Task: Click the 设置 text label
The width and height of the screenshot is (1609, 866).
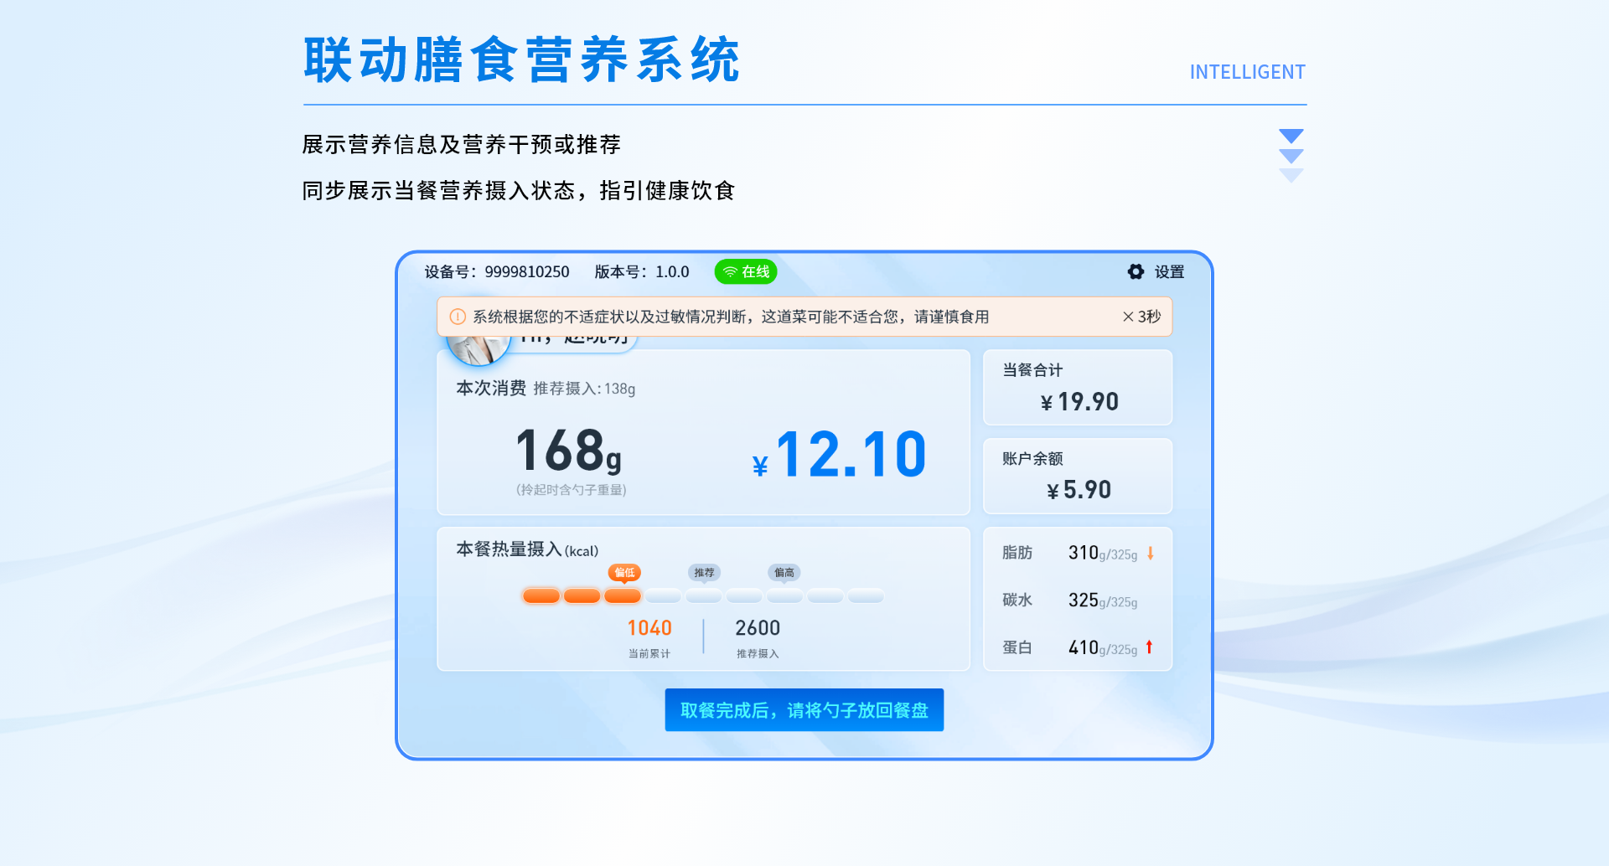Action: tap(1169, 271)
